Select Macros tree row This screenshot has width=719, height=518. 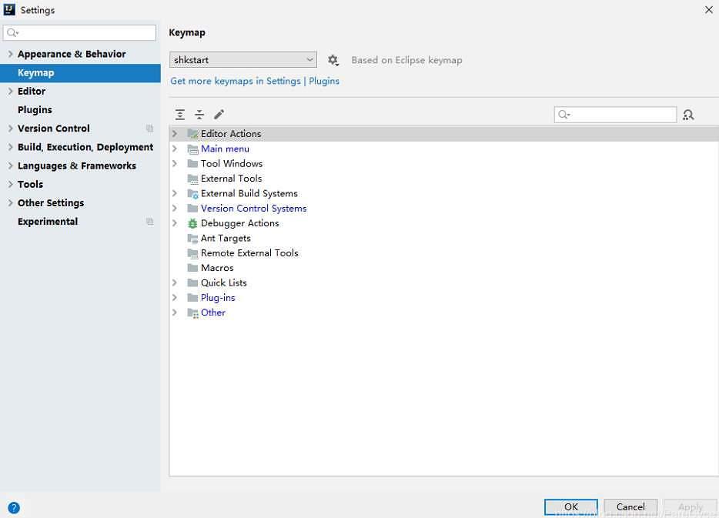click(444, 268)
